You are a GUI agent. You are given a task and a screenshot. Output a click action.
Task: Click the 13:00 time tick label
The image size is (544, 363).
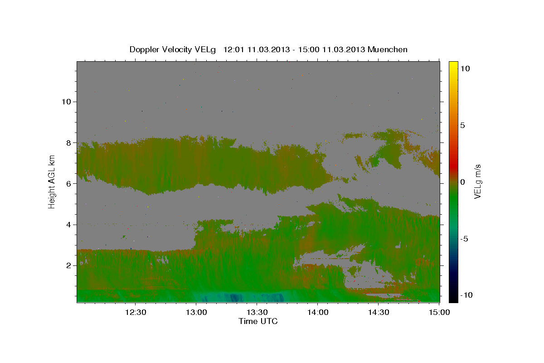[196, 313]
